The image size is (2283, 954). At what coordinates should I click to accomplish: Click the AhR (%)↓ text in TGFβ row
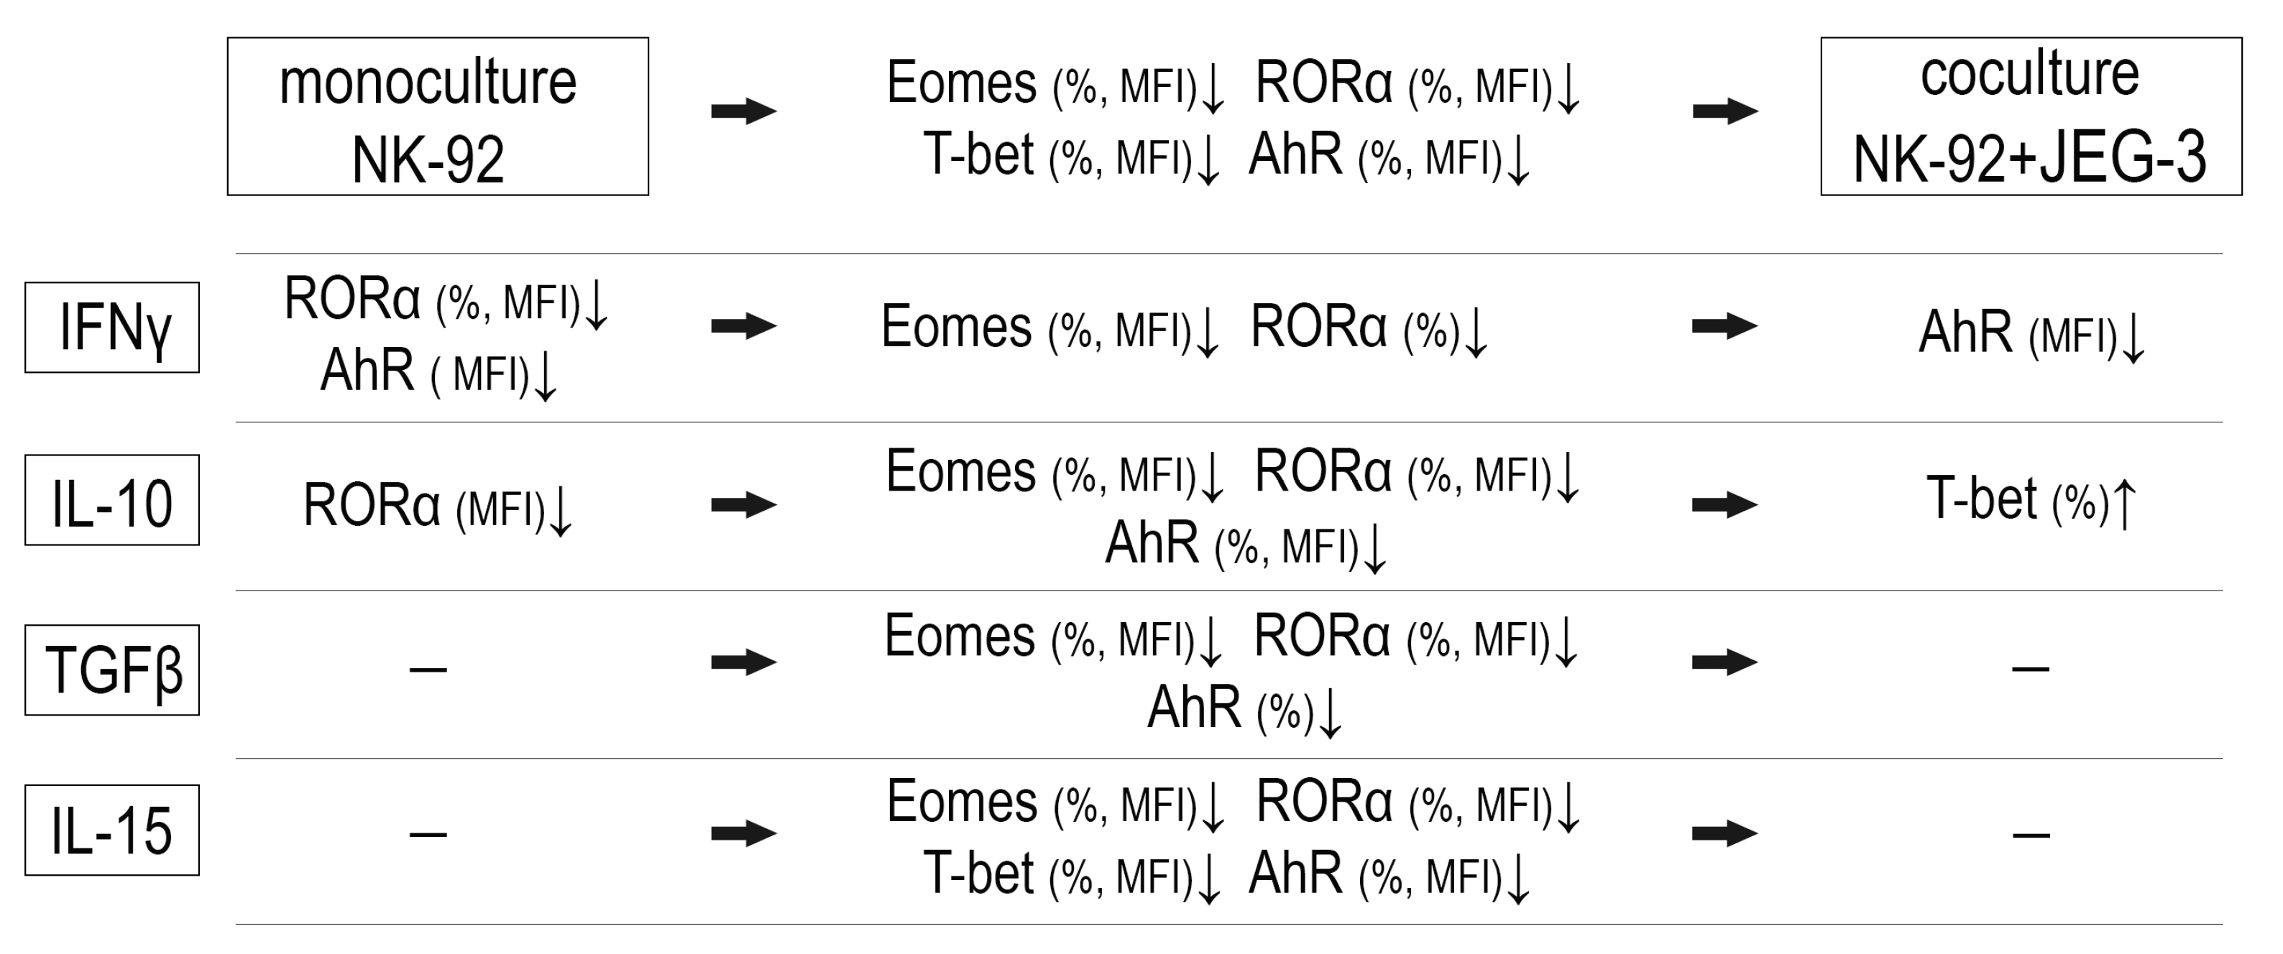coord(1245,710)
